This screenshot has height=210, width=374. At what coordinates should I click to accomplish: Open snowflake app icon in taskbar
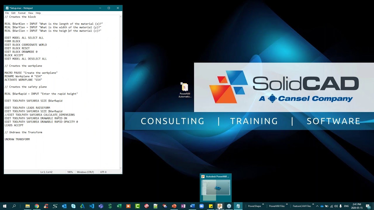point(229,206)
